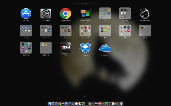Open システム環境設定 (System Preferences)
Viewport: 171px width, 106px height.
click(46, 14)
